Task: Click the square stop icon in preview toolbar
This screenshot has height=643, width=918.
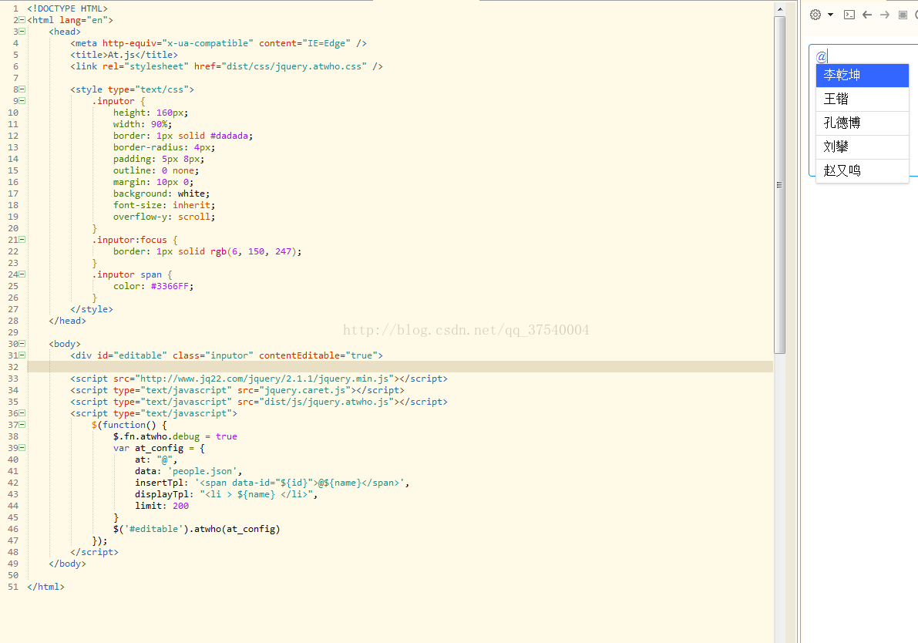Action: coord(903,15)
